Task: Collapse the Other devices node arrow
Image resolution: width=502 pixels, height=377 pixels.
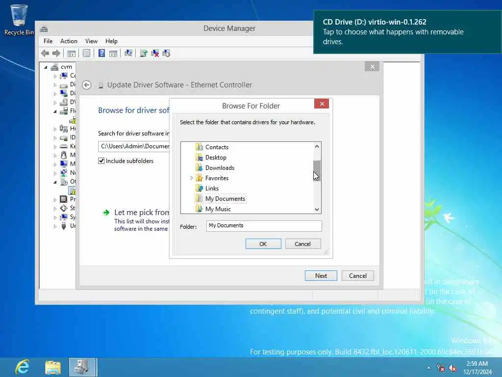Action: click(x=55, y=182)
